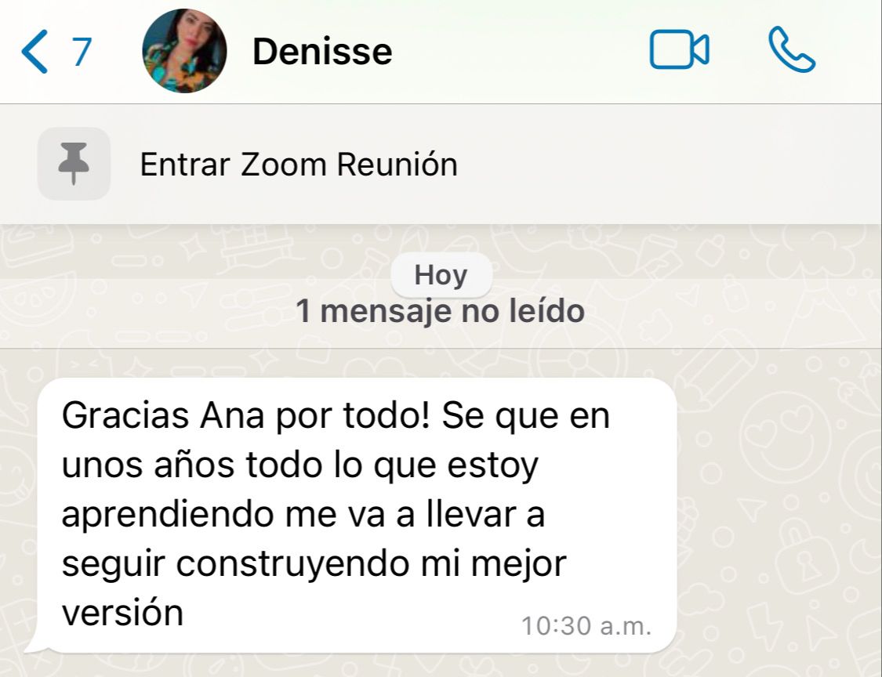This screenshot has height=677, width=882.
Task: Tap the 10:30 a.m. message timestamp
Action: (586, 626)
